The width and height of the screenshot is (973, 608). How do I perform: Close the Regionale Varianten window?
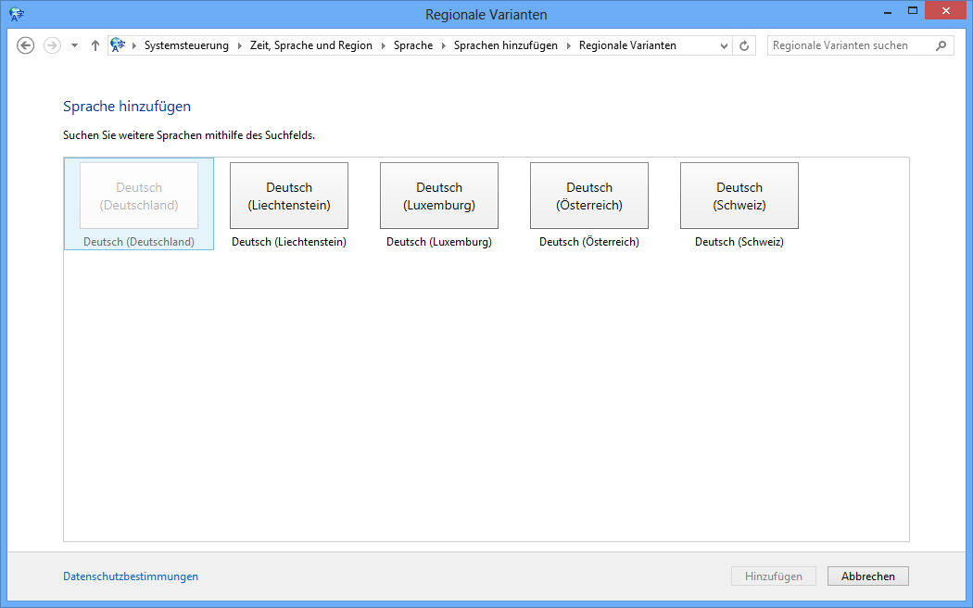point(946,10)
